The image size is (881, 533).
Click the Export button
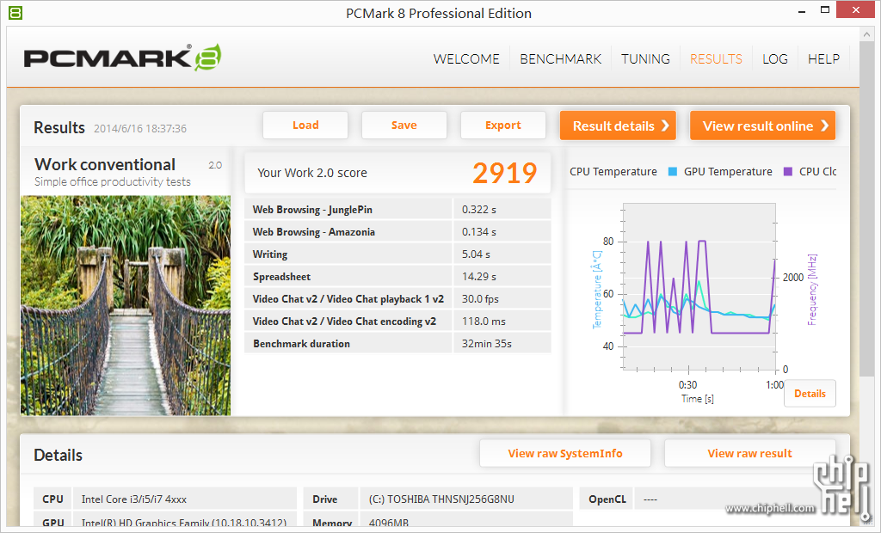[x=502, y=126]
